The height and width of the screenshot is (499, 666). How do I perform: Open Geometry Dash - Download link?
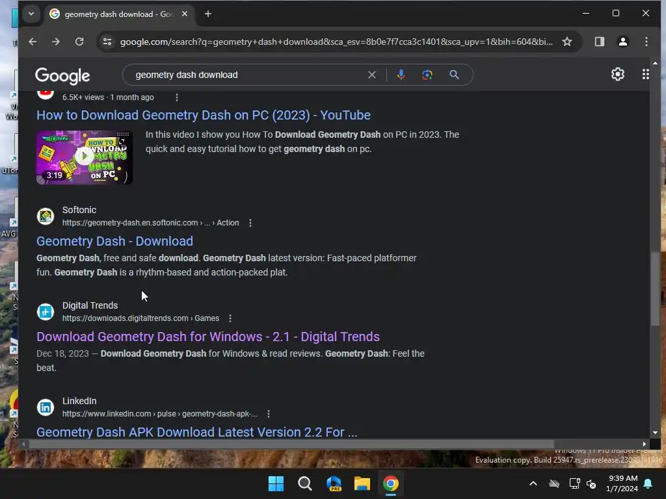pos(114,242)
